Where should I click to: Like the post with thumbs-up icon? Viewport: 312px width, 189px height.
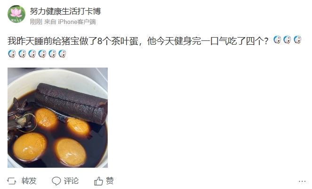[x=98, y=181]
